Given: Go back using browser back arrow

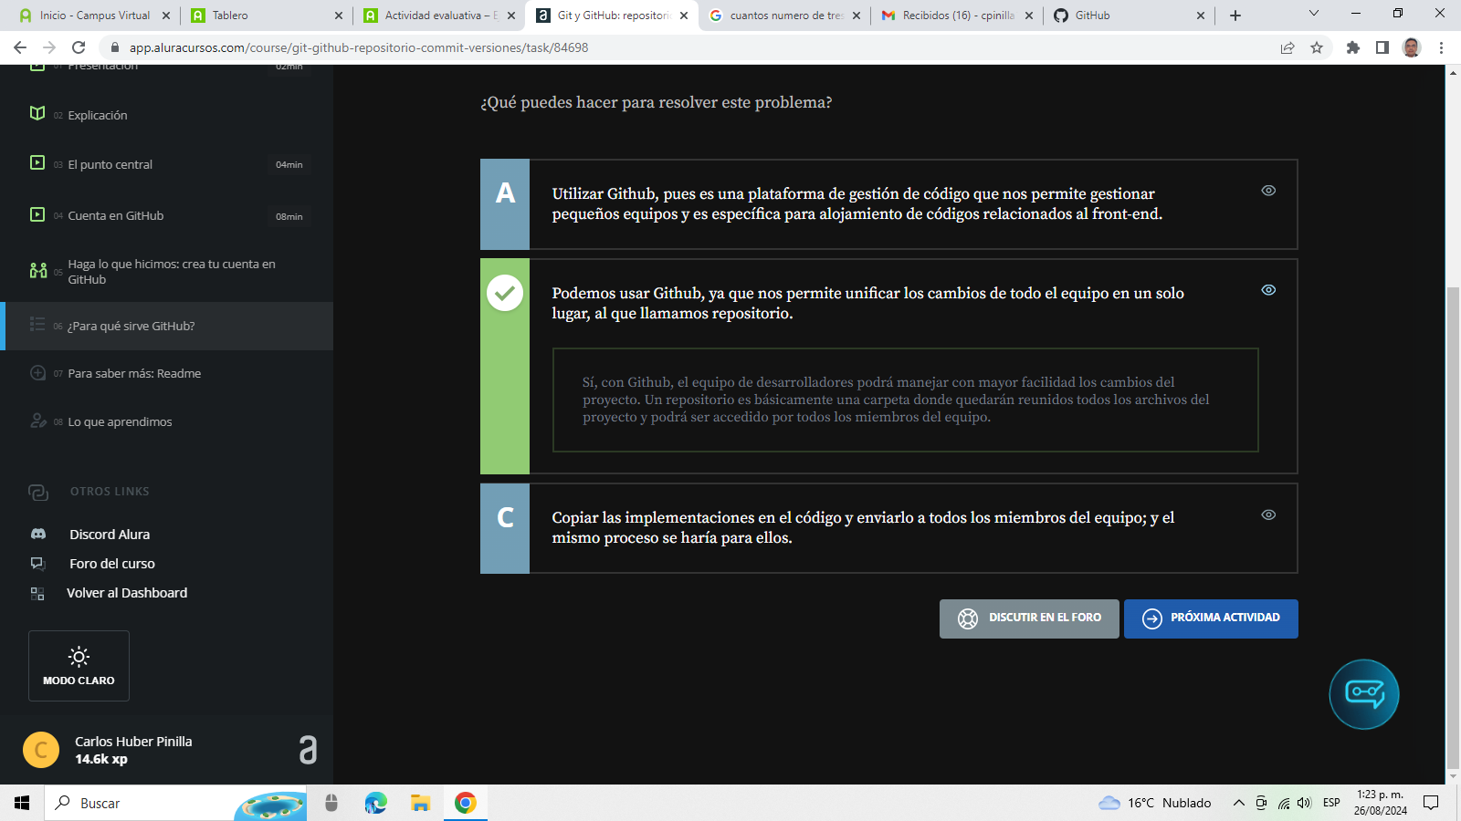Looking at the screenshot, I should (20, 47).
